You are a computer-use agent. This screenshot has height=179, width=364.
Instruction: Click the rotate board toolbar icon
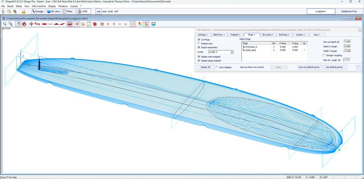(x=24, y=24)
